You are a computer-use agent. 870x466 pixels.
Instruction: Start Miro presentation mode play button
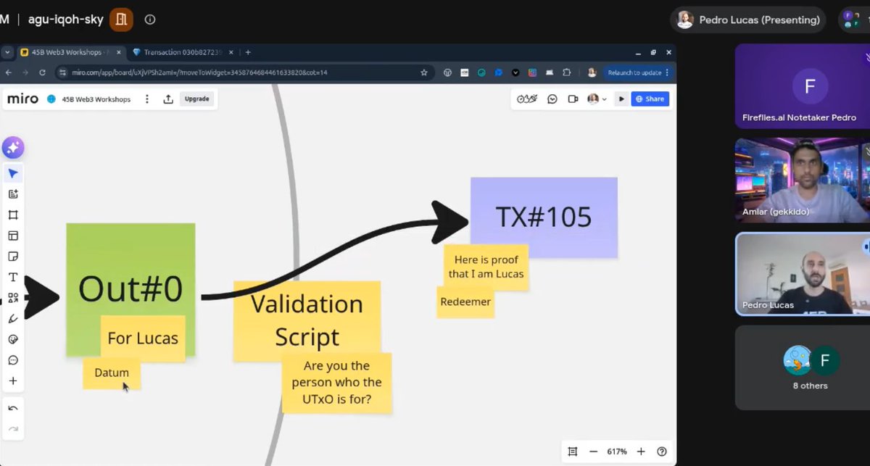[x=621, y=99]
